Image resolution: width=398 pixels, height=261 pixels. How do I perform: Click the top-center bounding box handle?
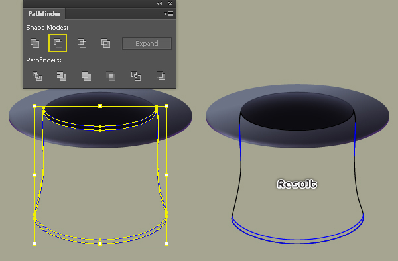[x=100, y=106]
